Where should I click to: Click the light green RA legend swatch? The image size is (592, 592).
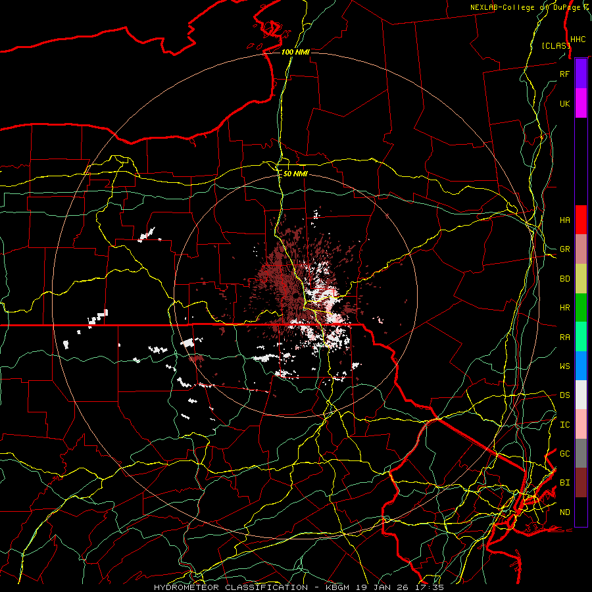[581, 337]
